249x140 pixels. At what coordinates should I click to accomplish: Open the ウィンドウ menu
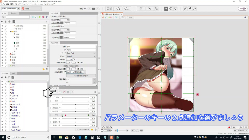(x=47, y=4)
